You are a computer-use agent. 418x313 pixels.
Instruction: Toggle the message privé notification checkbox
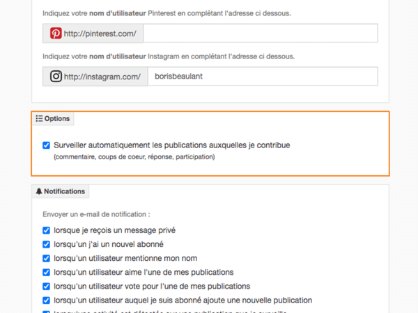[x=47, y=230]
